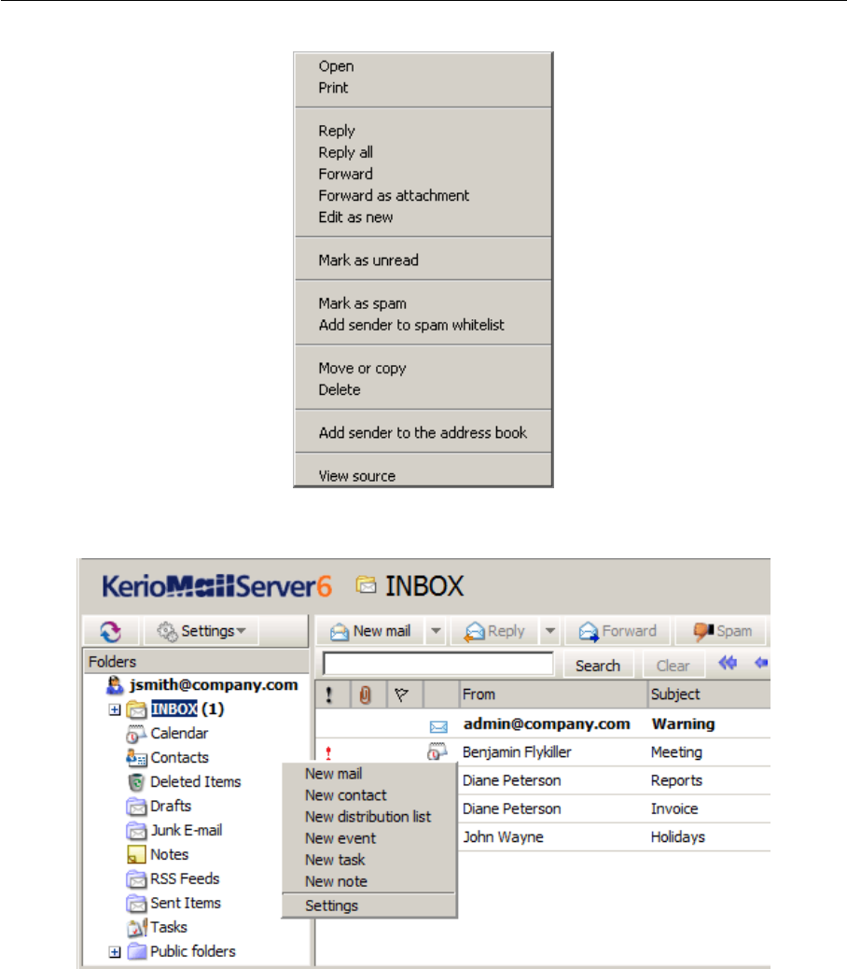Click the previous page arrow icon
847x969 pixels.
pyautogui.click(x=761, y=663)
